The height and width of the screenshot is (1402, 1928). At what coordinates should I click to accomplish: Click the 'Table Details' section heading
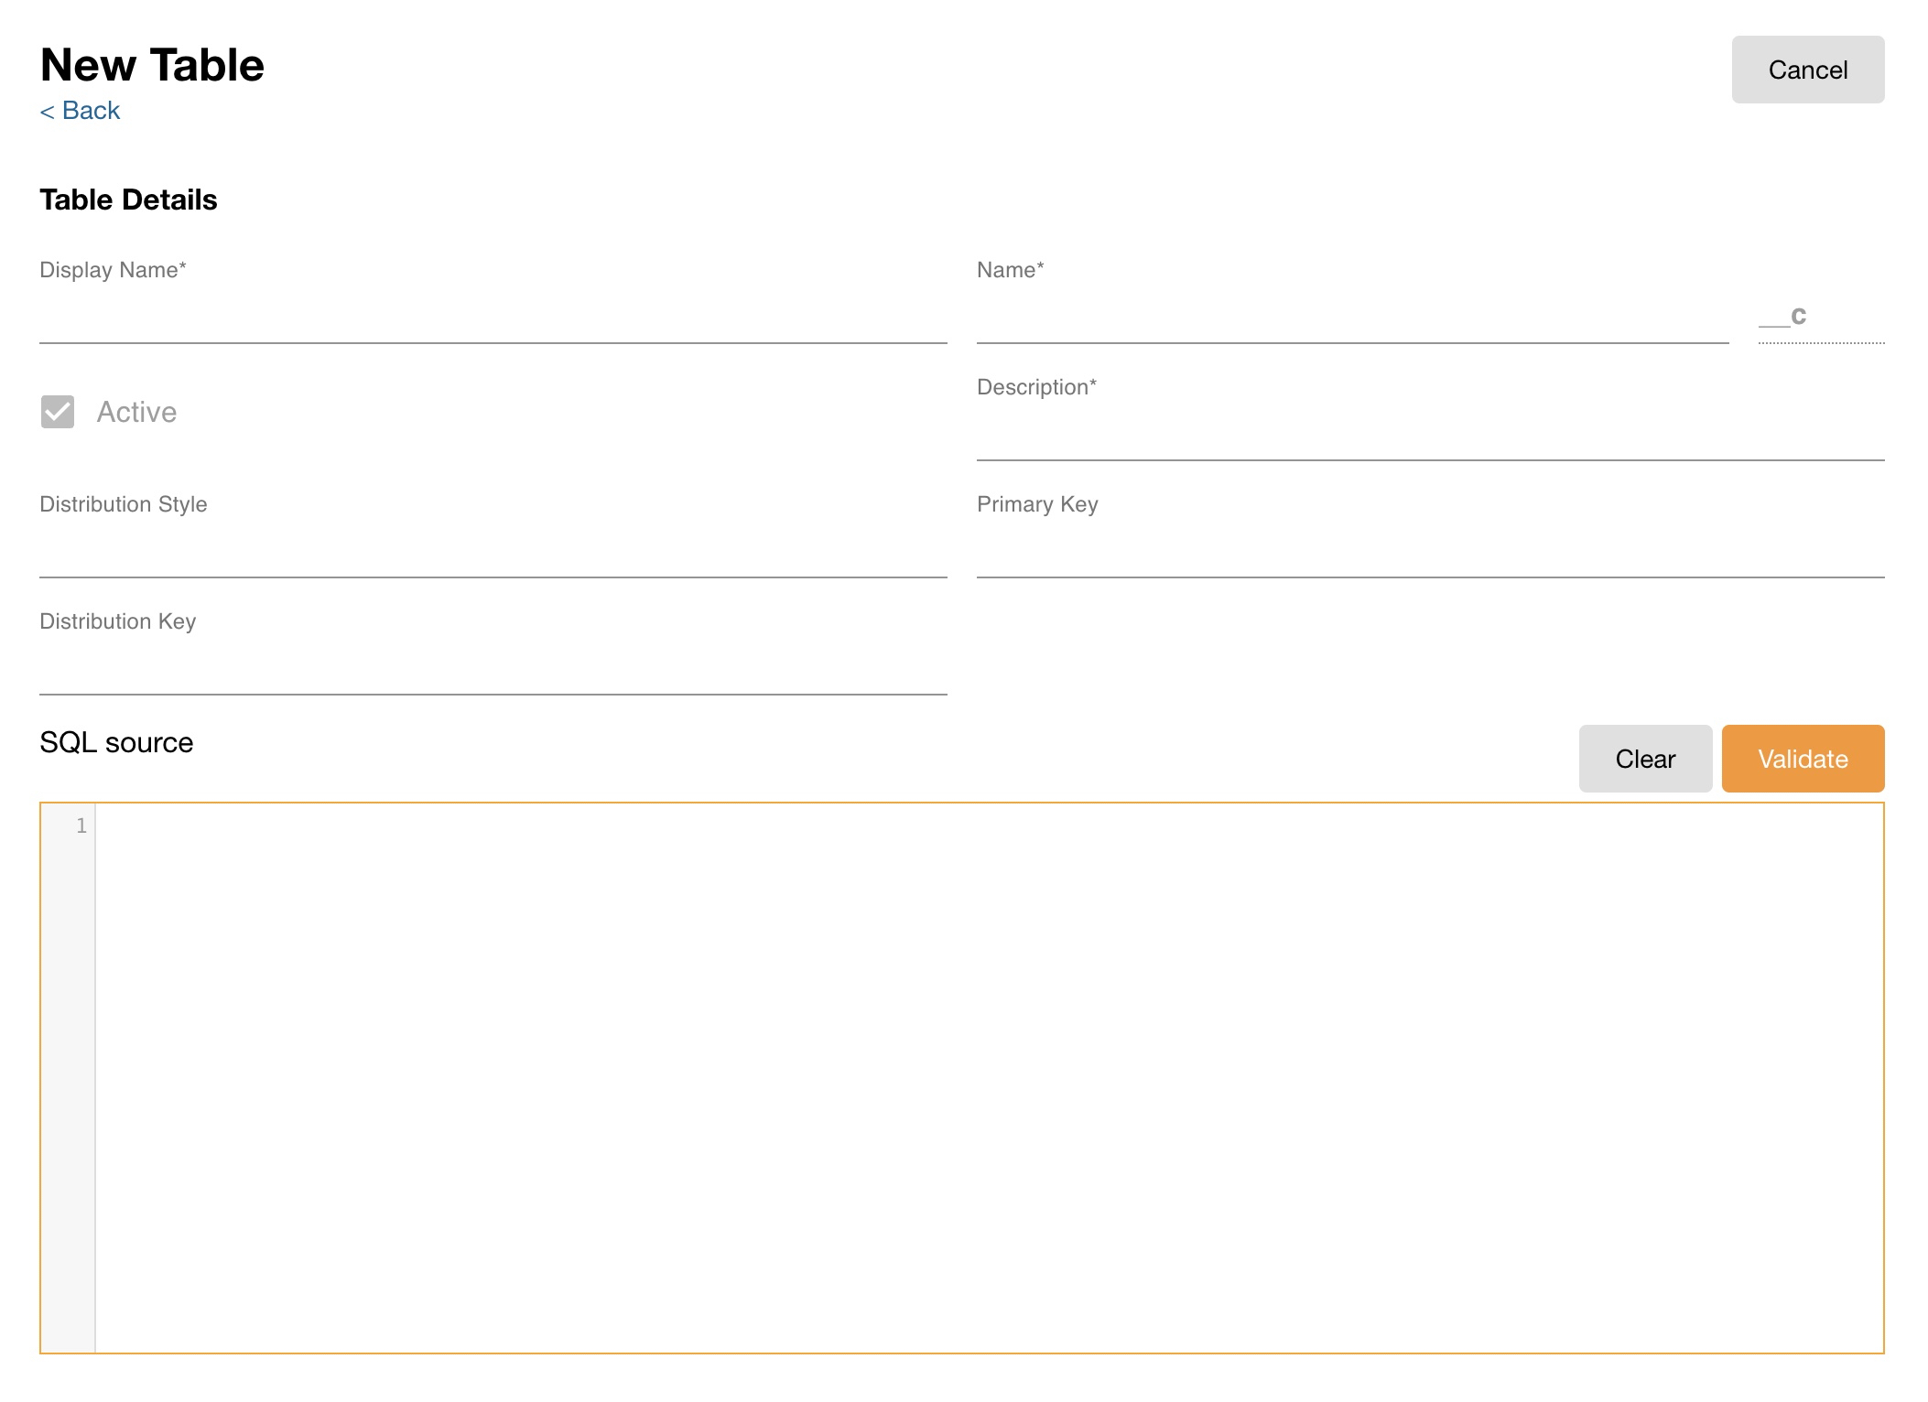coord(128,200)
